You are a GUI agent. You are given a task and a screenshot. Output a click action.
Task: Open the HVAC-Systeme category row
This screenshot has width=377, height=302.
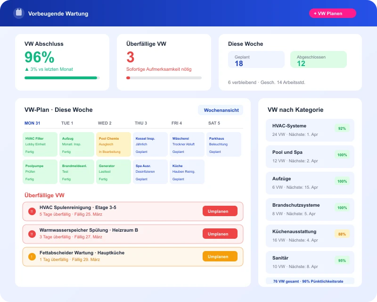[x=310, y=130]
